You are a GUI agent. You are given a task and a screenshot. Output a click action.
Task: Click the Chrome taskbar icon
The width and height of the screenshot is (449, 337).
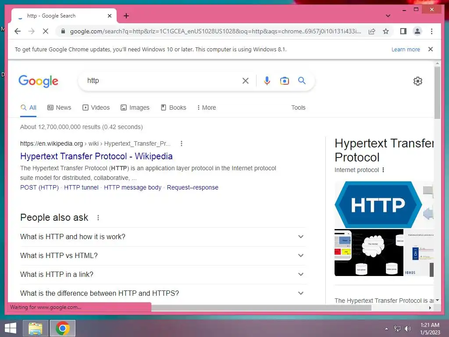(x=63, y=328)
